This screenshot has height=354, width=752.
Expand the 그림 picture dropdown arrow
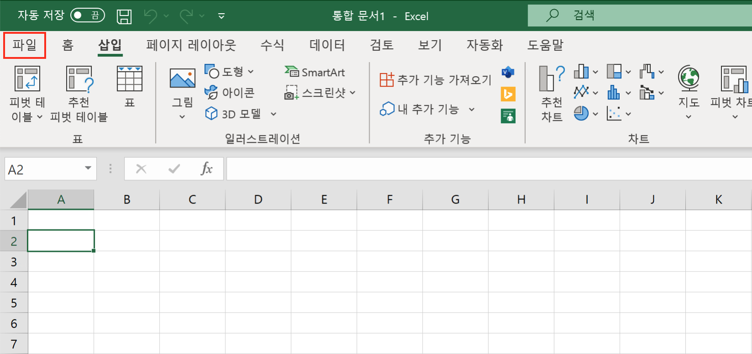click(183, 117)
